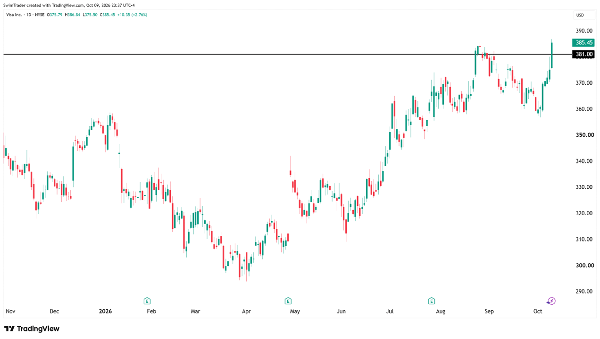Click the 390.00 price axis label

point(583,31)
